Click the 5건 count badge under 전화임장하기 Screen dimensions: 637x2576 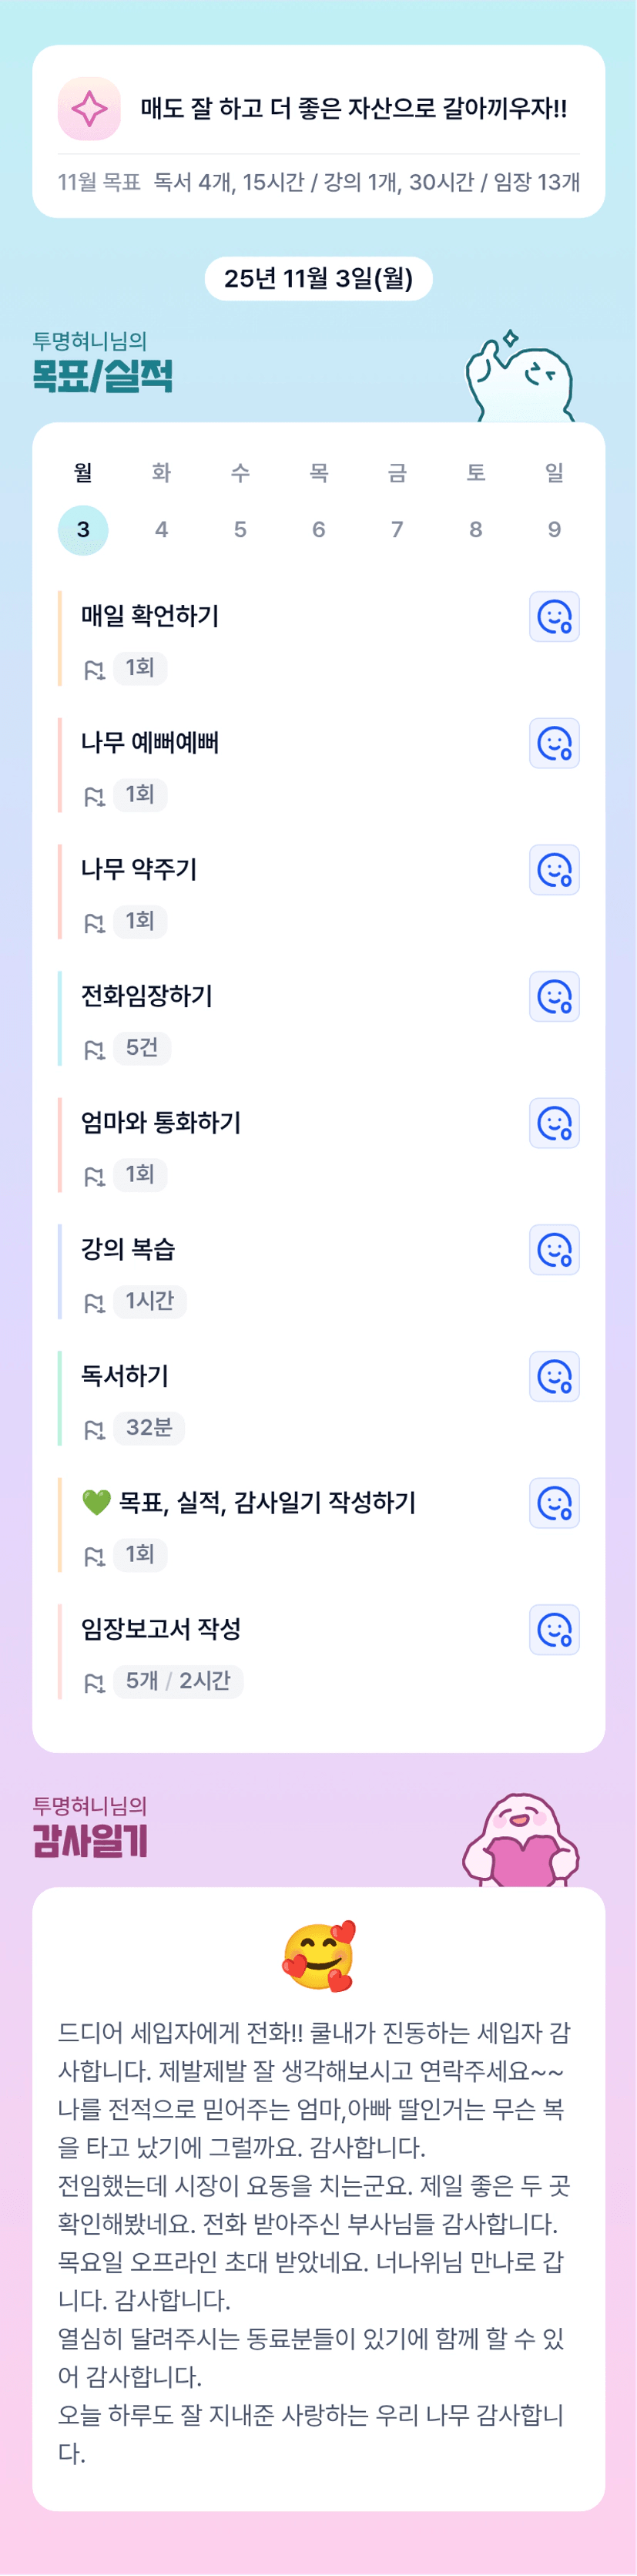[x=142, y=1048]
